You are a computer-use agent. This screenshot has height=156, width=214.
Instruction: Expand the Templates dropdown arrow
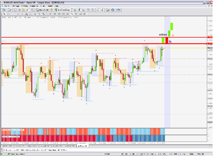pos(120,10)
